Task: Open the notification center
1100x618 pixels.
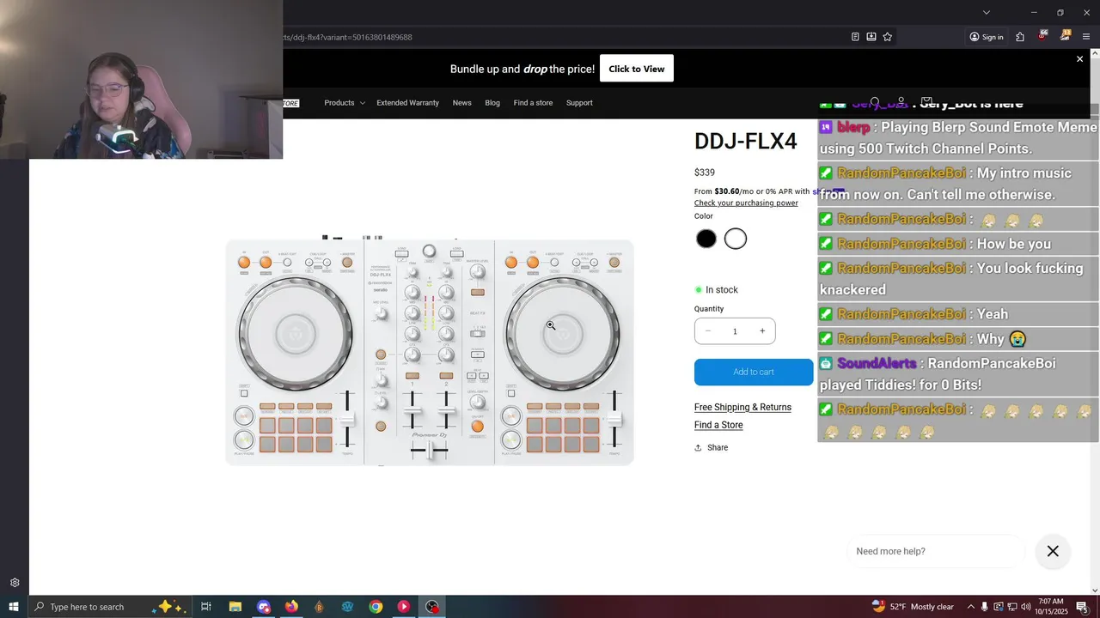Action: point(1082,607)
